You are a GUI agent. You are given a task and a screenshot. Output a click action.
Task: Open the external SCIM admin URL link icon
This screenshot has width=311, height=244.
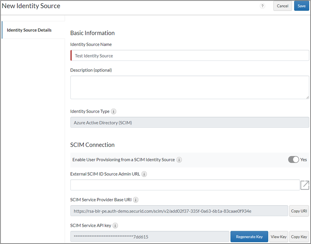coord(305,185)
